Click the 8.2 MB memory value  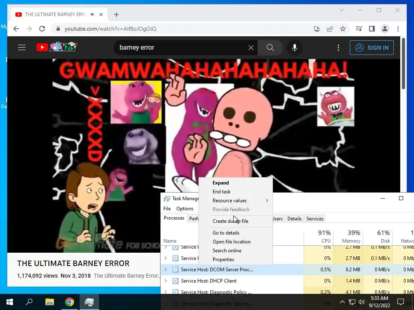point(353,269)
